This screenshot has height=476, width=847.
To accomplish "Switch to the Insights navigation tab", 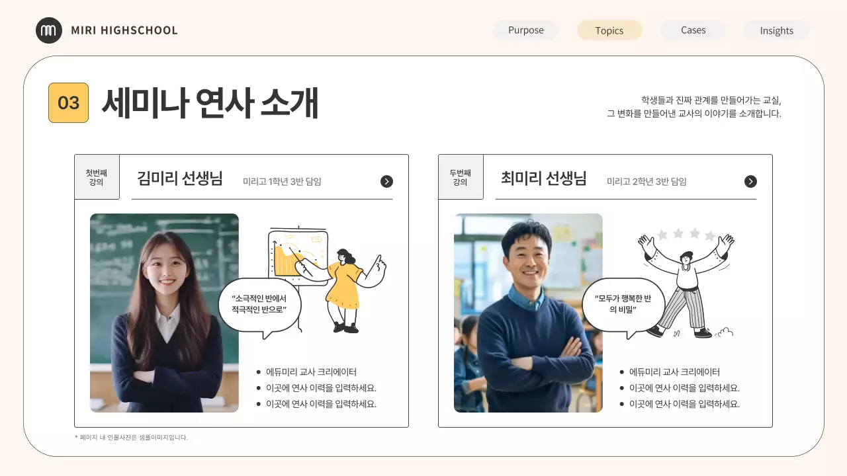I will pyautogui.click(x=776, y=30).
